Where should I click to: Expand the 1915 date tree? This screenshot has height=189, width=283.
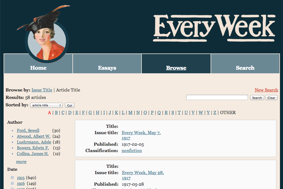(12, 178)
